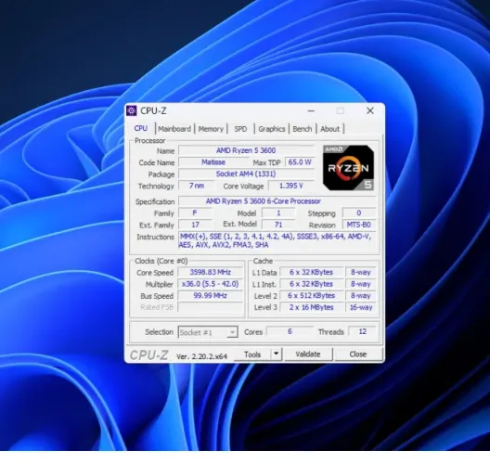Screen dimensions: 490x464
Task: Open the Graphics tab
Action: pyautogui.click(x=272, y=129)
